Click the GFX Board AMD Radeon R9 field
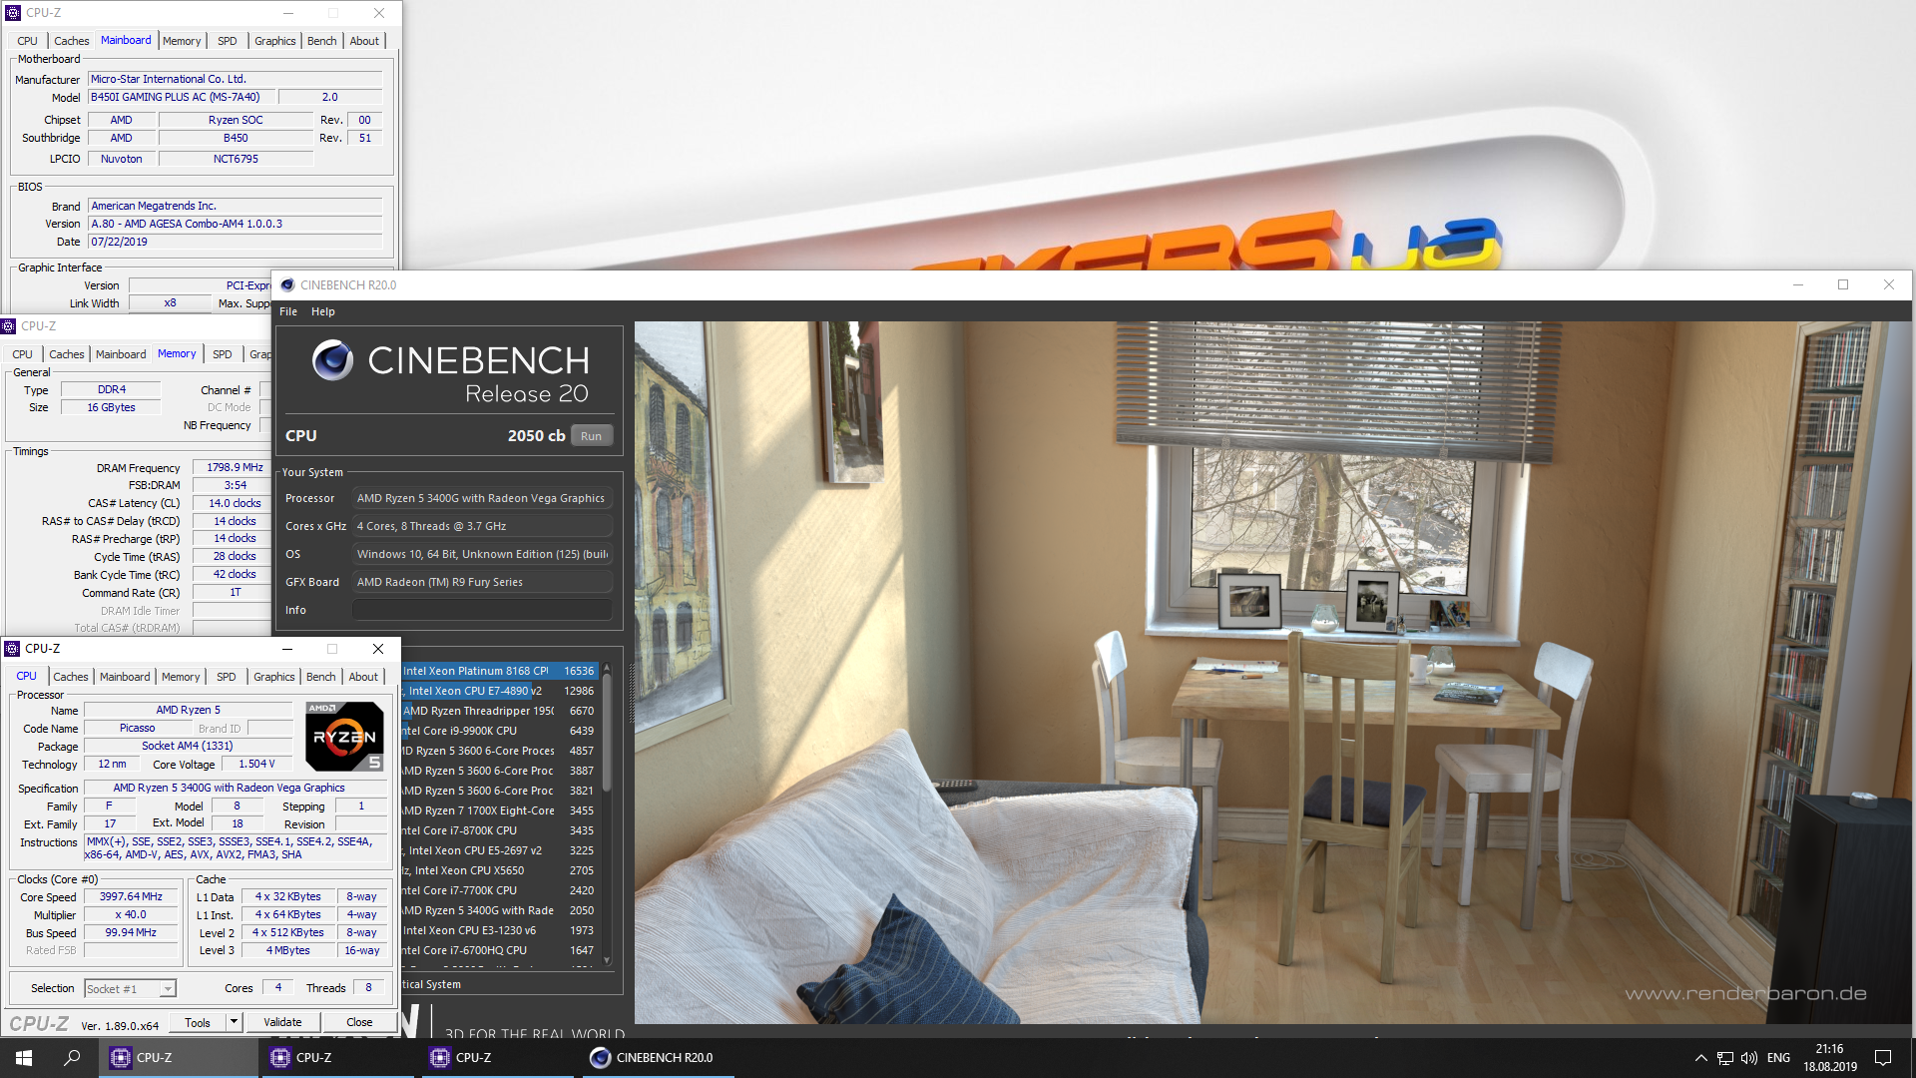Image resolution: width=1916 pixels, height=1078 pixels. point(483,582)
